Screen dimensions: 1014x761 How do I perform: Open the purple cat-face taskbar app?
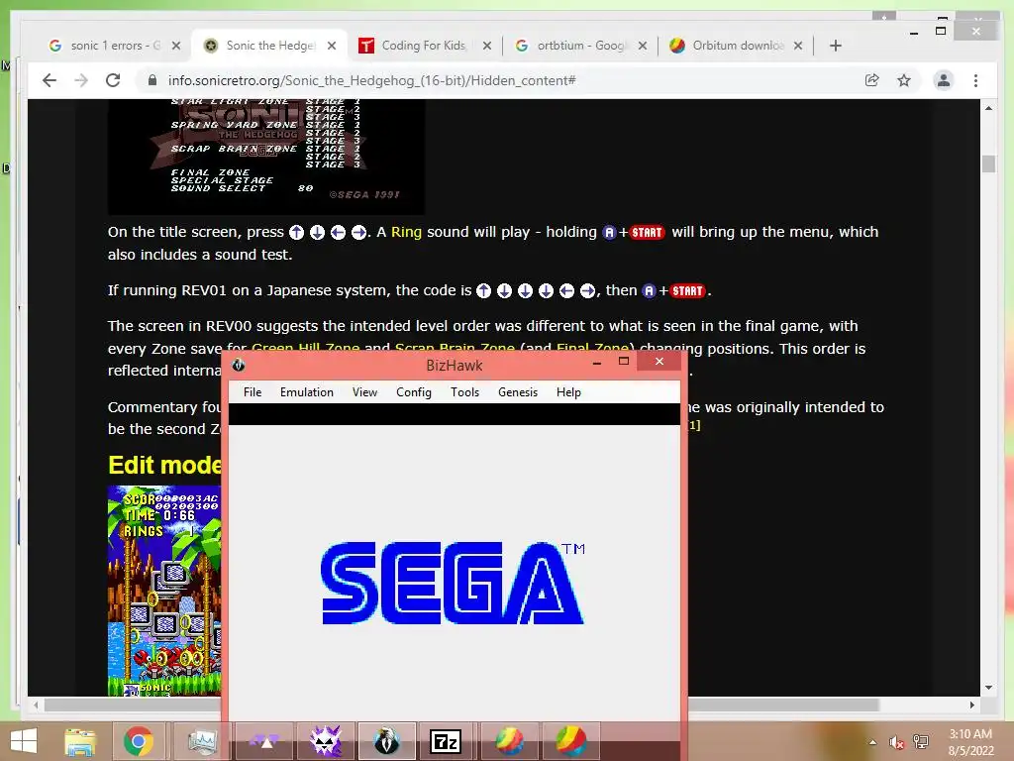[x=326, y=741]
